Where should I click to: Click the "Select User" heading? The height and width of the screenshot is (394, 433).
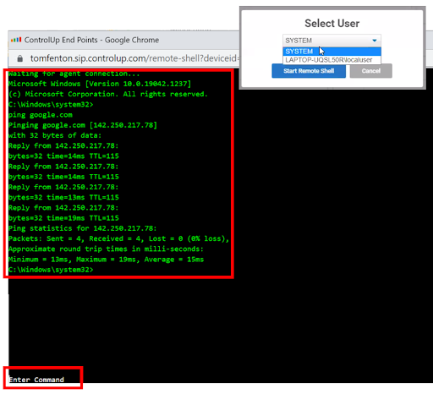[332, 24]
